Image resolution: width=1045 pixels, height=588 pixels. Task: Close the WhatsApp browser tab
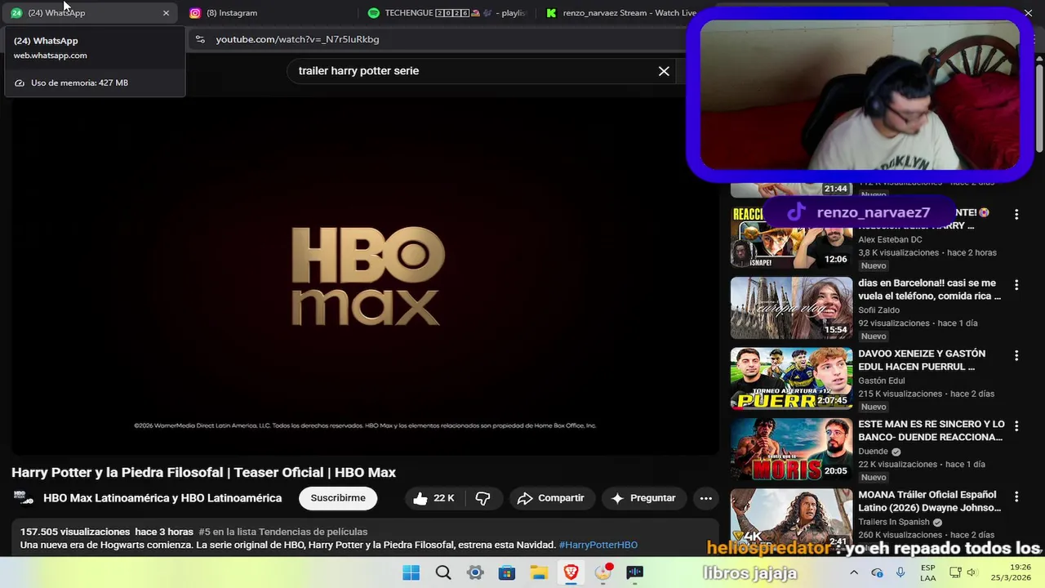click(x=167, y=13)
